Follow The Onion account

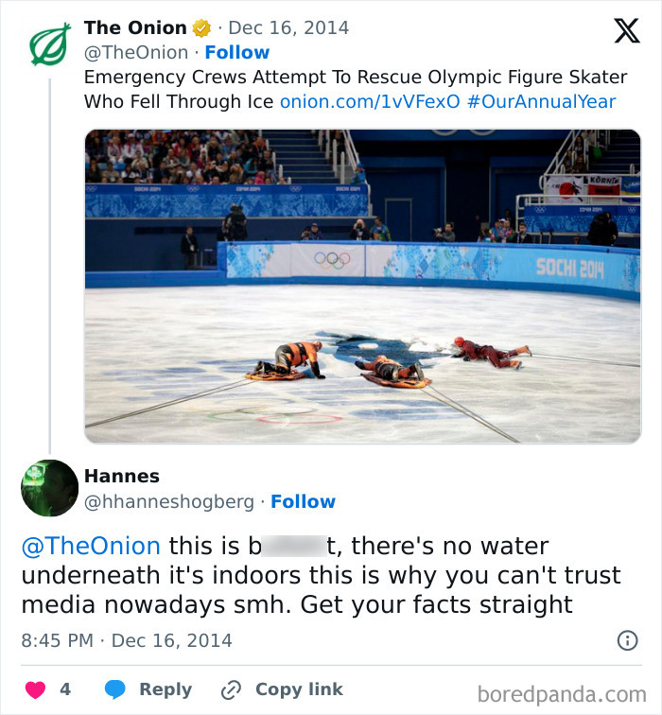pyautogui.click(x=237, y=53)
